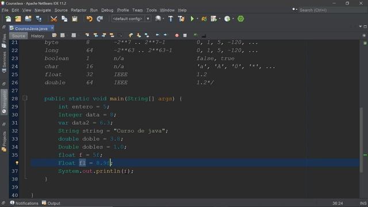The image size is (368, 207).
Task: Click the Comment code icon
Action: coord(195,35)
